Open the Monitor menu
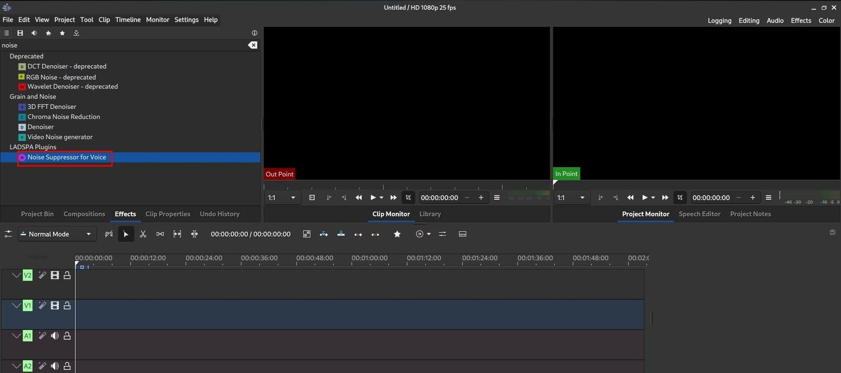This screenshot has height=373, width=841. coord(158,20)
